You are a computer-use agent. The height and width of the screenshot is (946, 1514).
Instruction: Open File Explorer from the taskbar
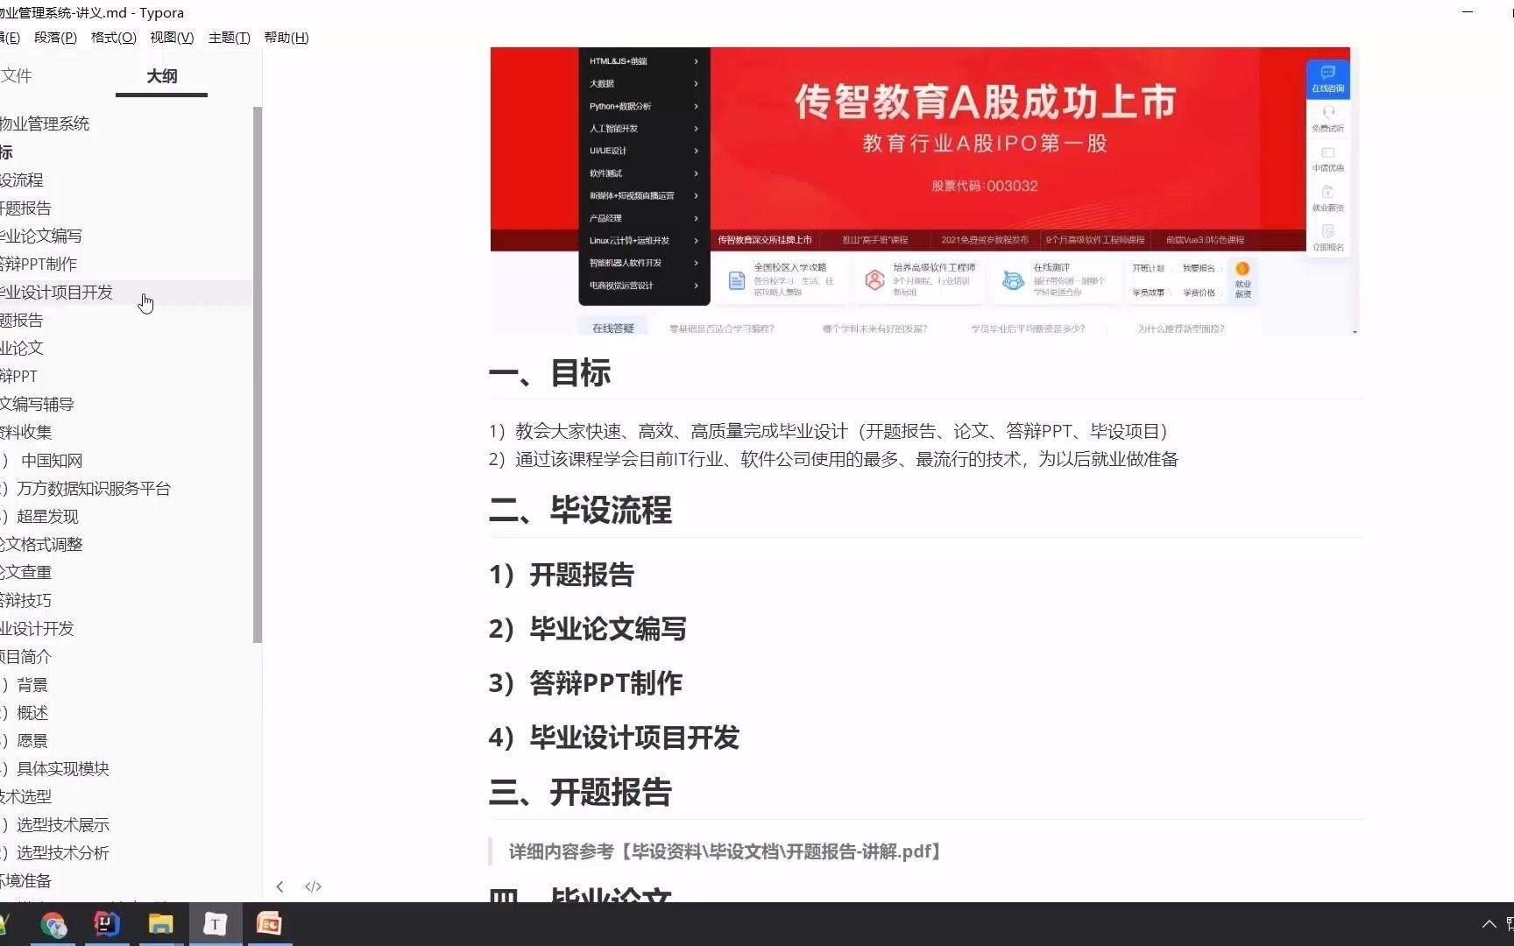point(161,924)
